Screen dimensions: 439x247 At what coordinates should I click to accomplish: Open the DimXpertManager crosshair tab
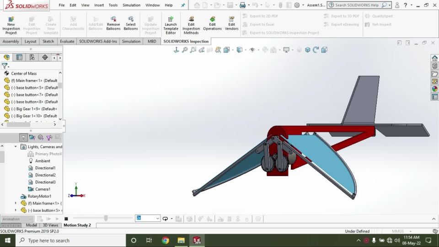pos(45,57)
